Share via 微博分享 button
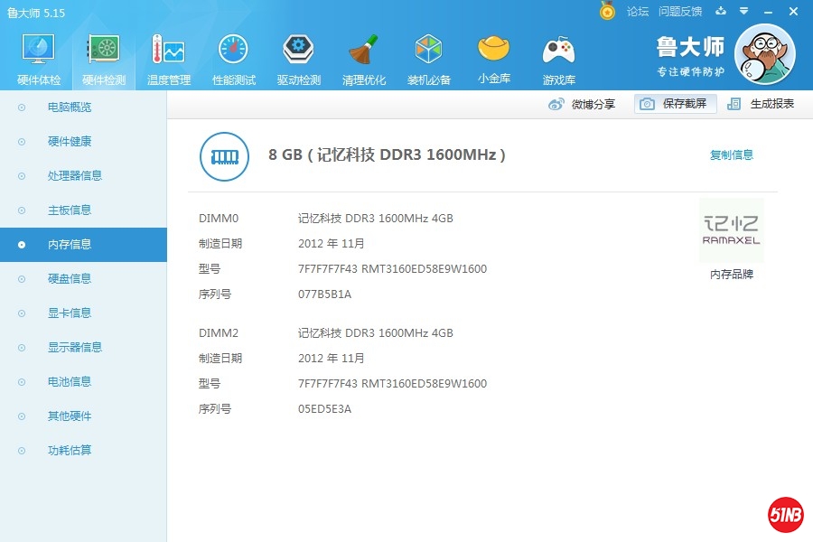The image size is (813, 542). coord(583,104)
